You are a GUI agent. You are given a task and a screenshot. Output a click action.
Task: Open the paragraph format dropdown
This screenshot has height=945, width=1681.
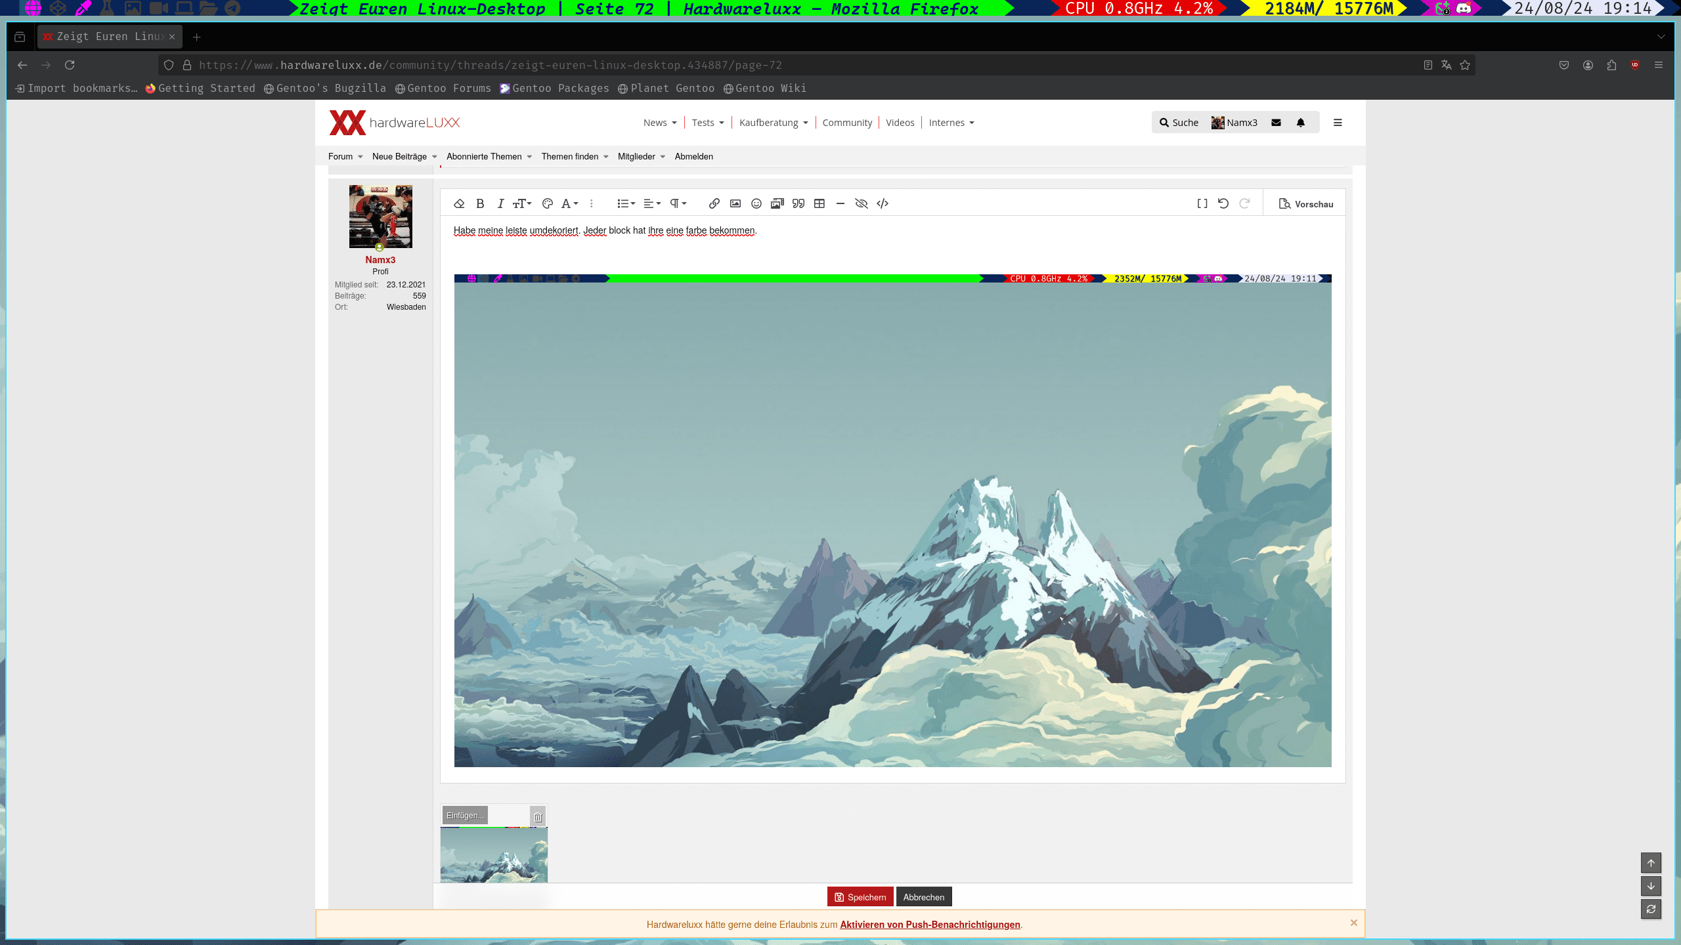[678, 204]
